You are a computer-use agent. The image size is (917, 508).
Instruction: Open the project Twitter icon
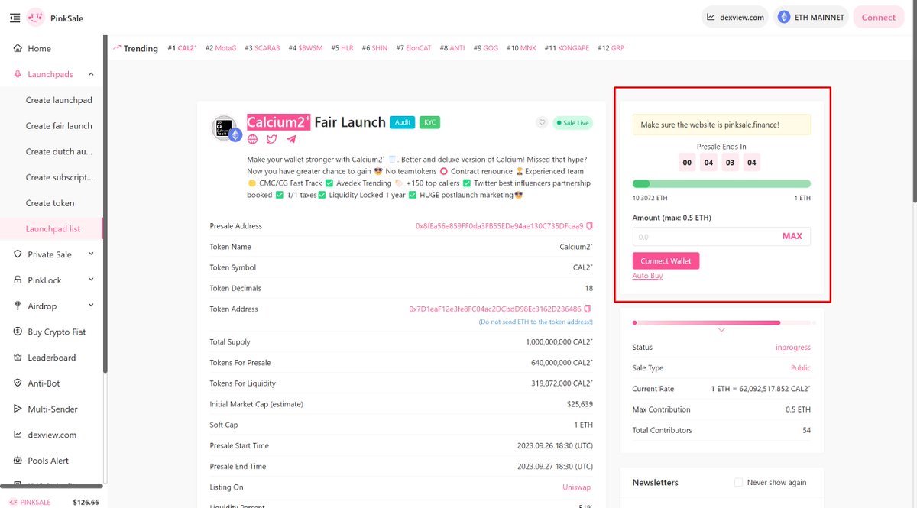coord(271,139)
